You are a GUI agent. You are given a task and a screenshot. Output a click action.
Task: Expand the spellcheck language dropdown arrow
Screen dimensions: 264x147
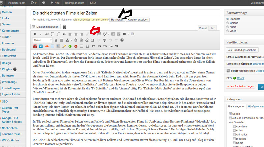tap(109, 34)
